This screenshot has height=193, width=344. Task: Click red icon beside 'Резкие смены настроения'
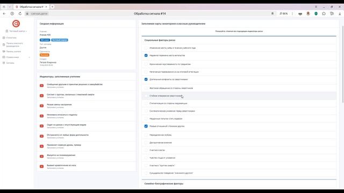pyautogui.click(x=42, y=106)
